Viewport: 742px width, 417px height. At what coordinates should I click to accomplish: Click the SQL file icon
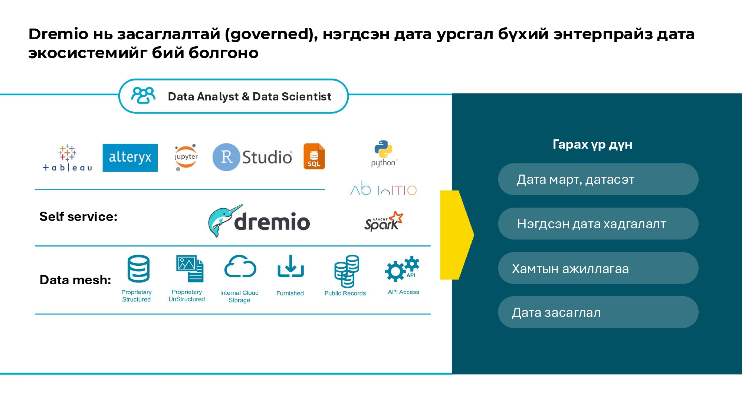314,157
